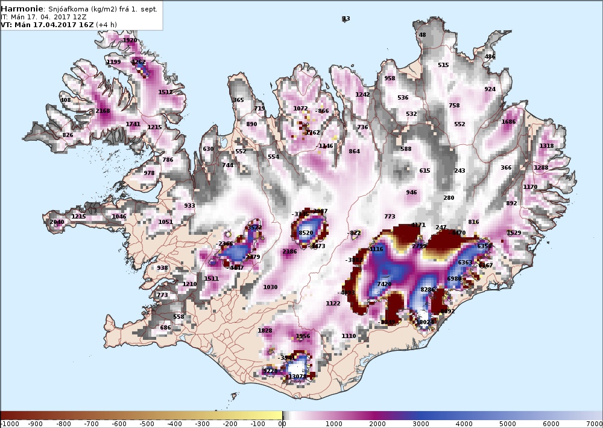Click the -1000 tick on color scale
The height and width of the screenshot is (428, 603).
click(9, 424)
